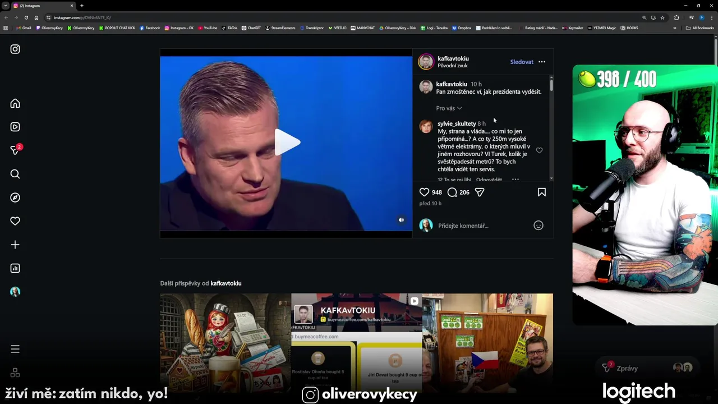
Task: Open Facebook bookmark
Action: coord(150,28)
